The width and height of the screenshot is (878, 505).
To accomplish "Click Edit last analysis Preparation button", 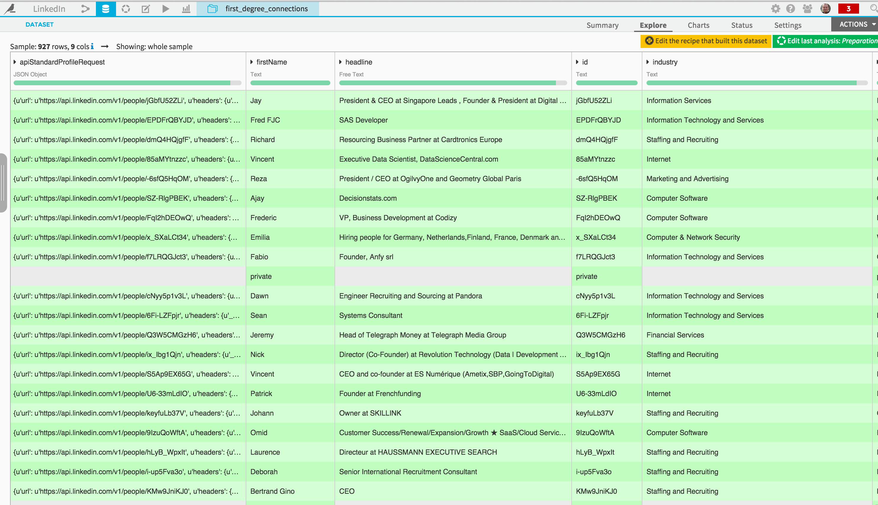I will 826,41.
